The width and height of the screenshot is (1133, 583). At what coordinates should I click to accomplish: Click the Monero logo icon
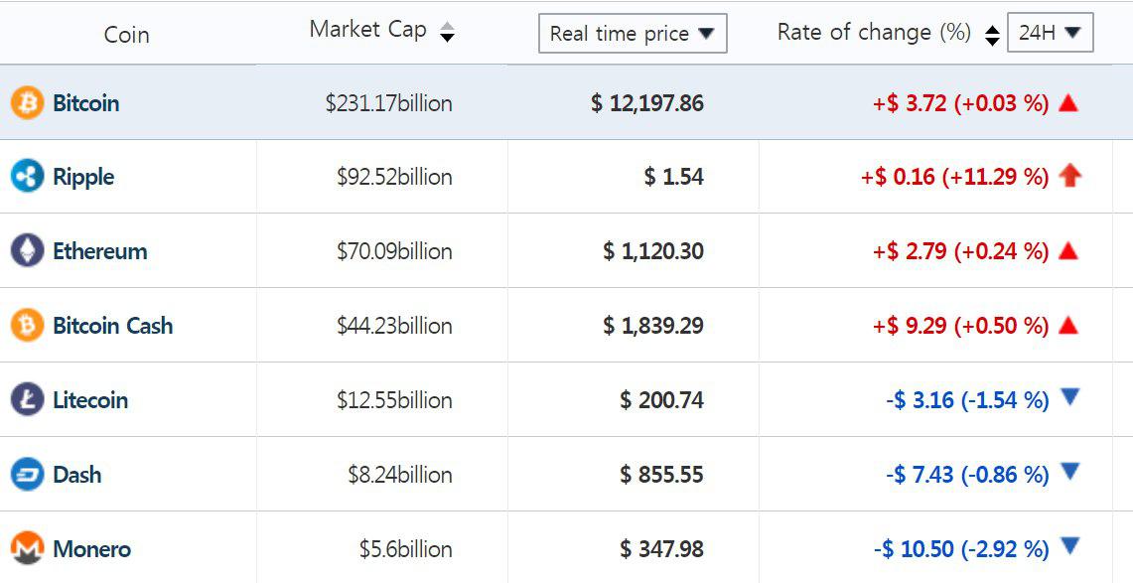[27, 547]
